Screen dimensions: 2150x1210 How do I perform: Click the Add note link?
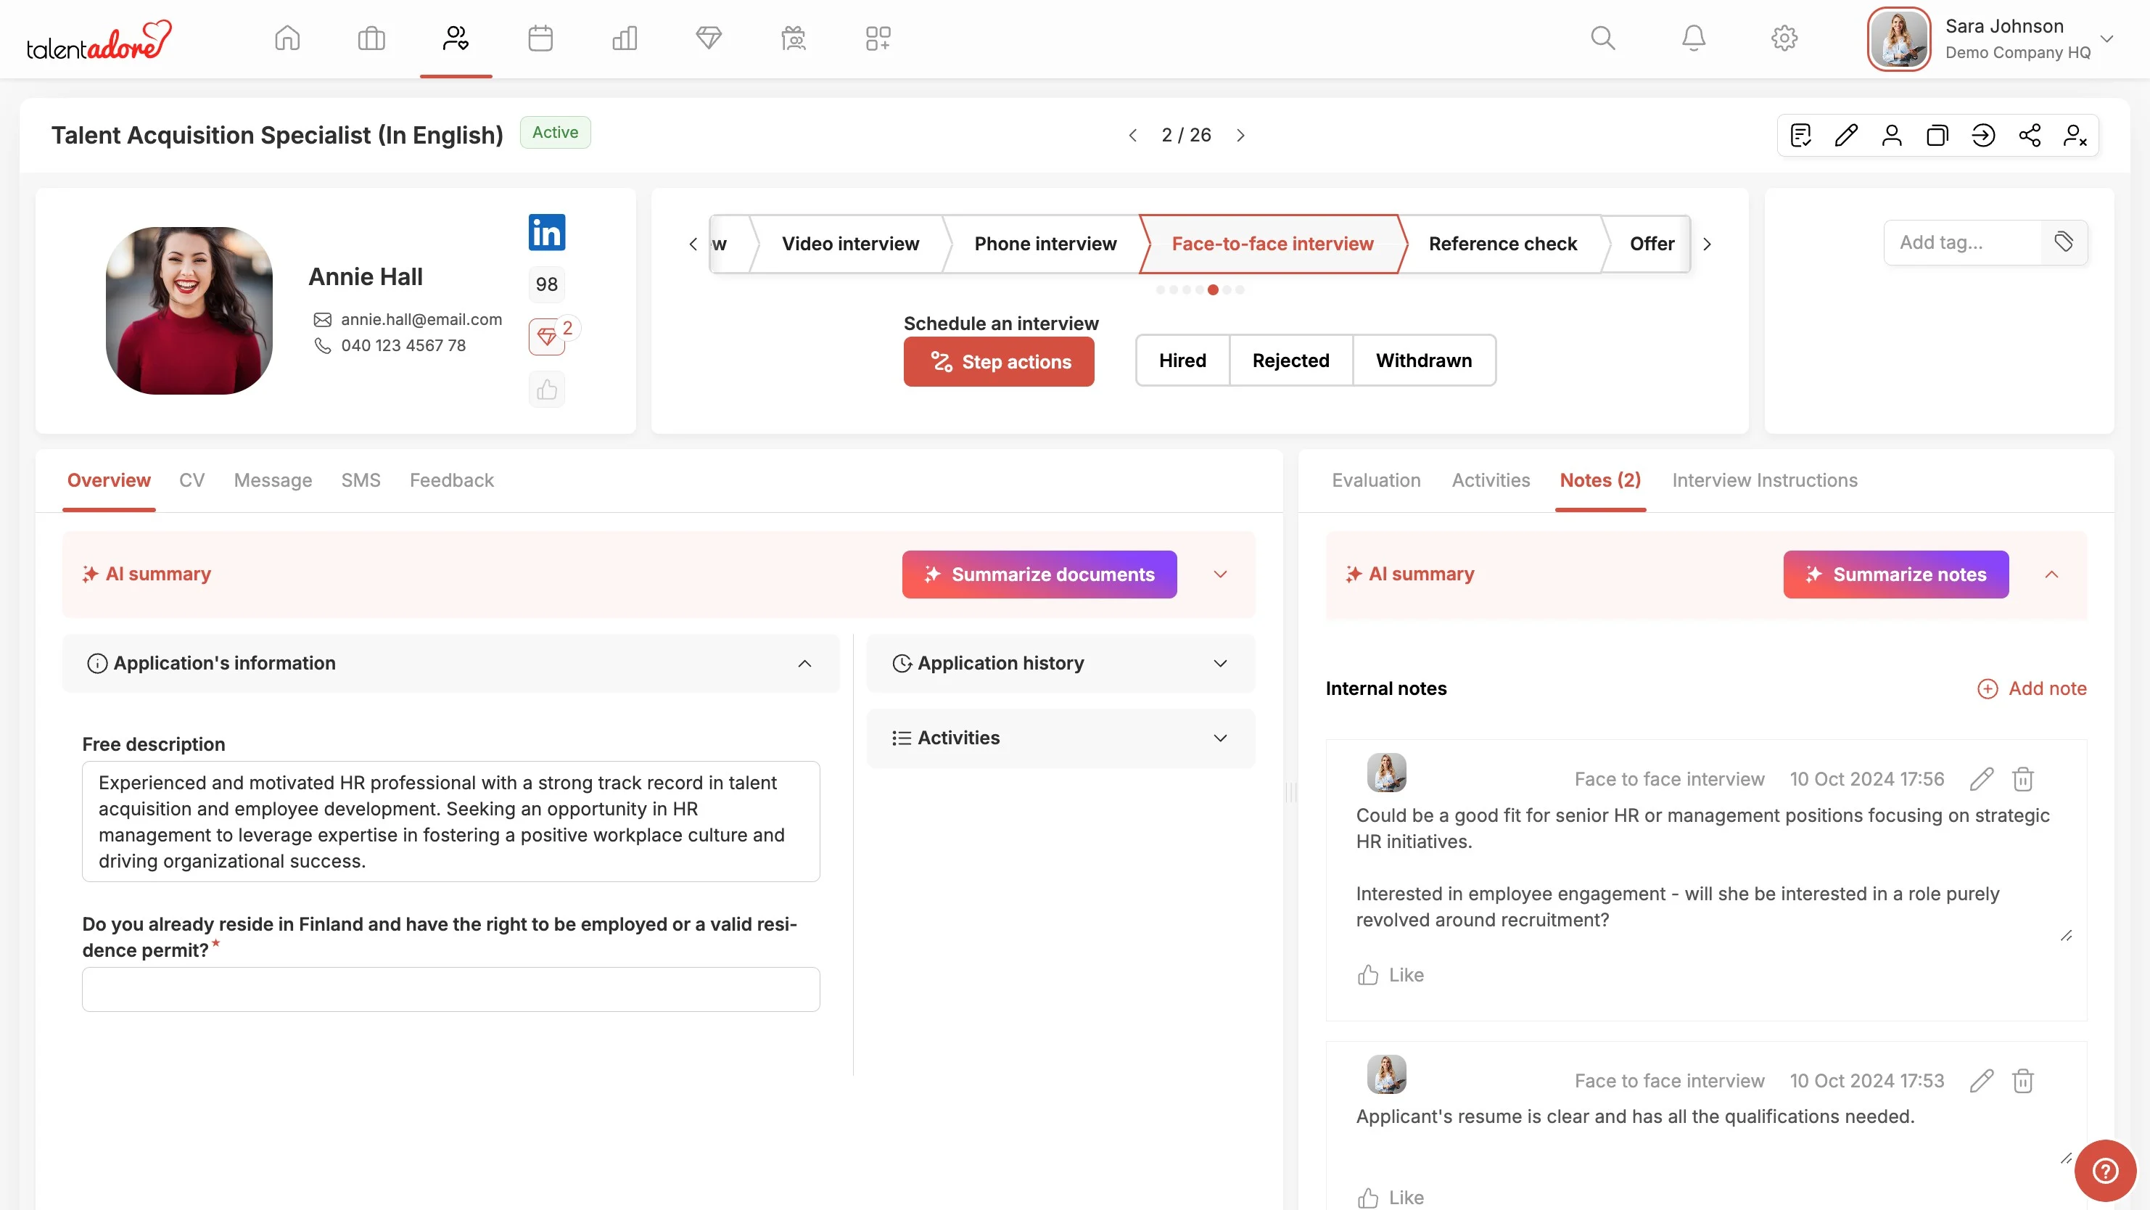click(x=2032, y=688)
